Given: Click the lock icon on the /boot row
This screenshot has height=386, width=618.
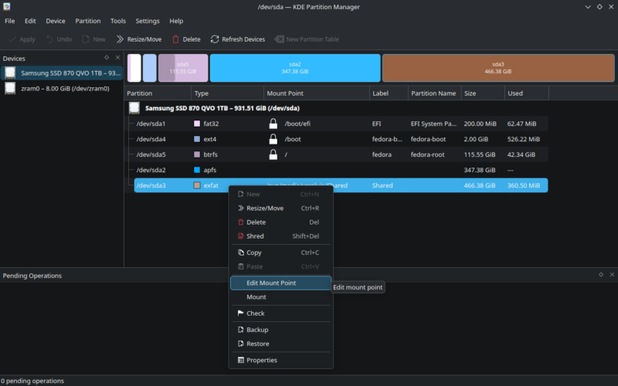Looking at the screenshot, I should click(273, 139).
